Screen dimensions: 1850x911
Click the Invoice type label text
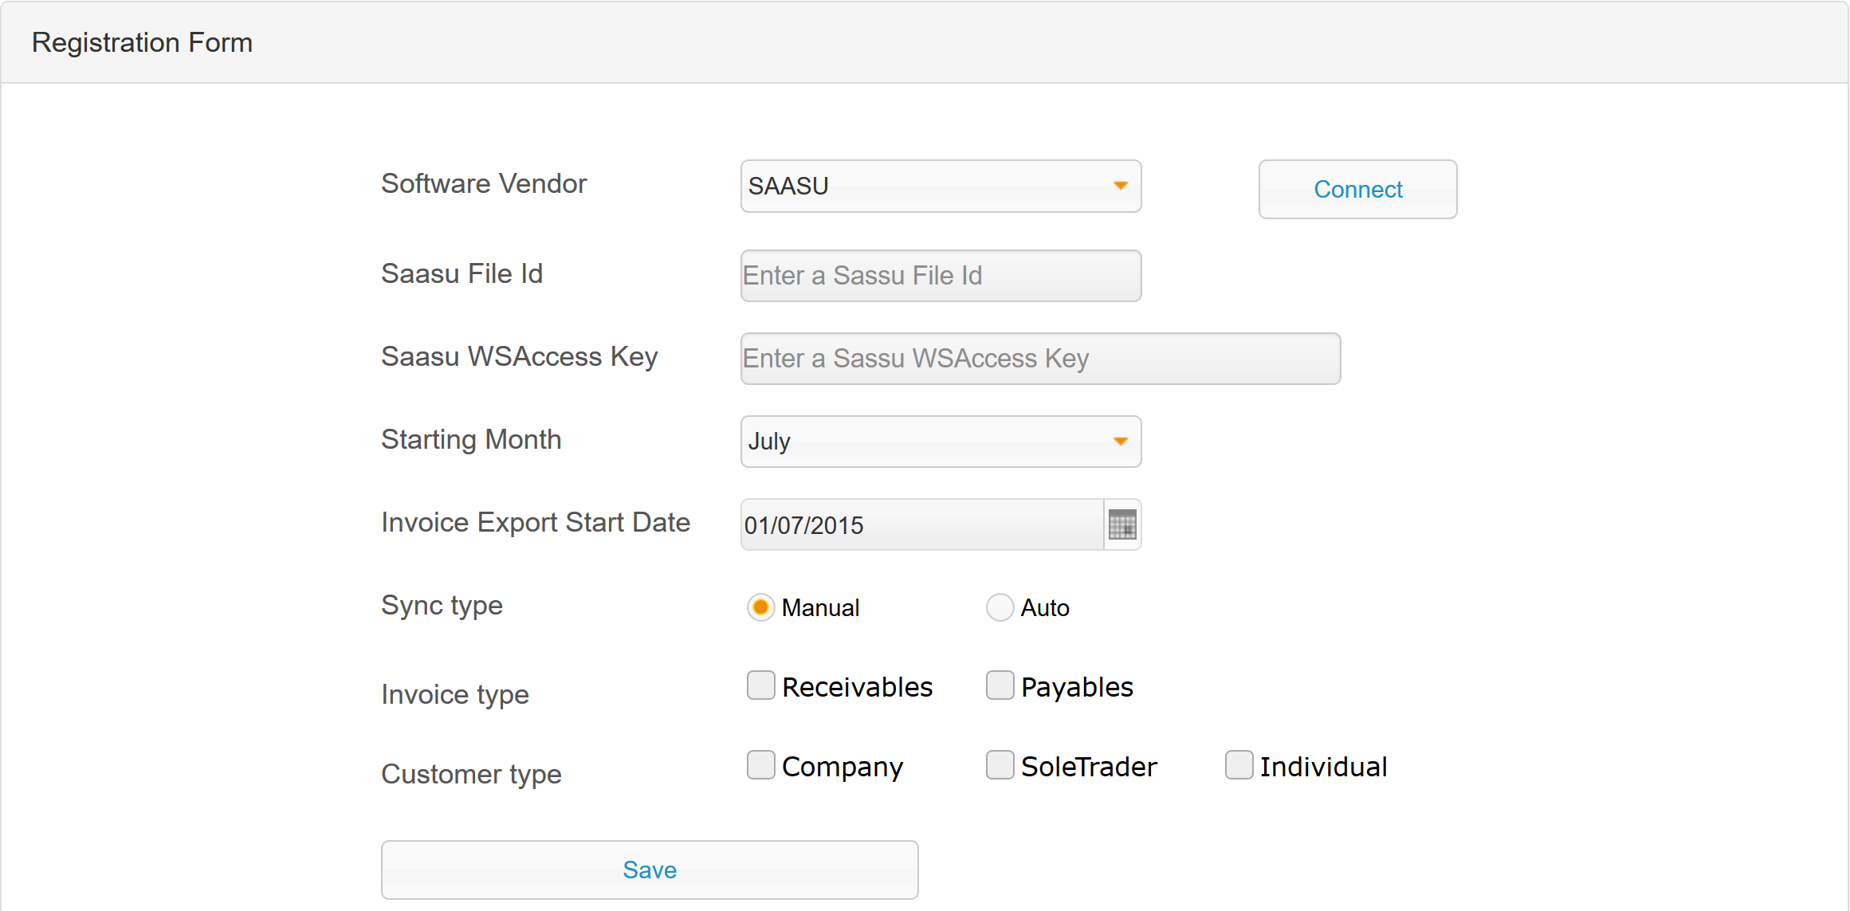pos(454,694)
